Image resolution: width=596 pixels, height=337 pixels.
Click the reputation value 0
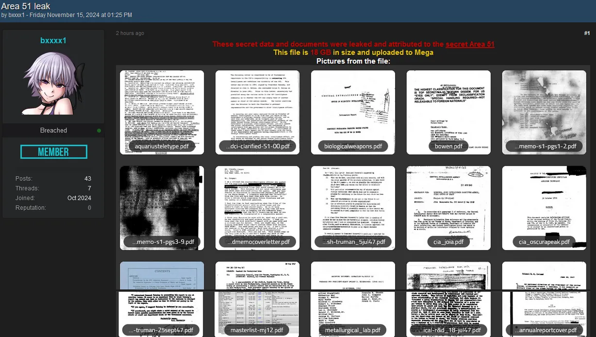tap(89, 208)
